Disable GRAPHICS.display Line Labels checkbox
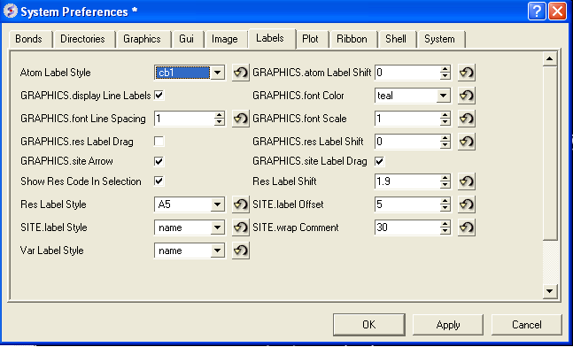Viewport: 573px width, 347px height. click(x=159, y=96)
